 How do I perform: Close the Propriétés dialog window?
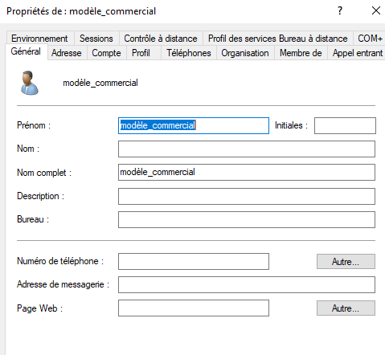[x=376, y=10]
